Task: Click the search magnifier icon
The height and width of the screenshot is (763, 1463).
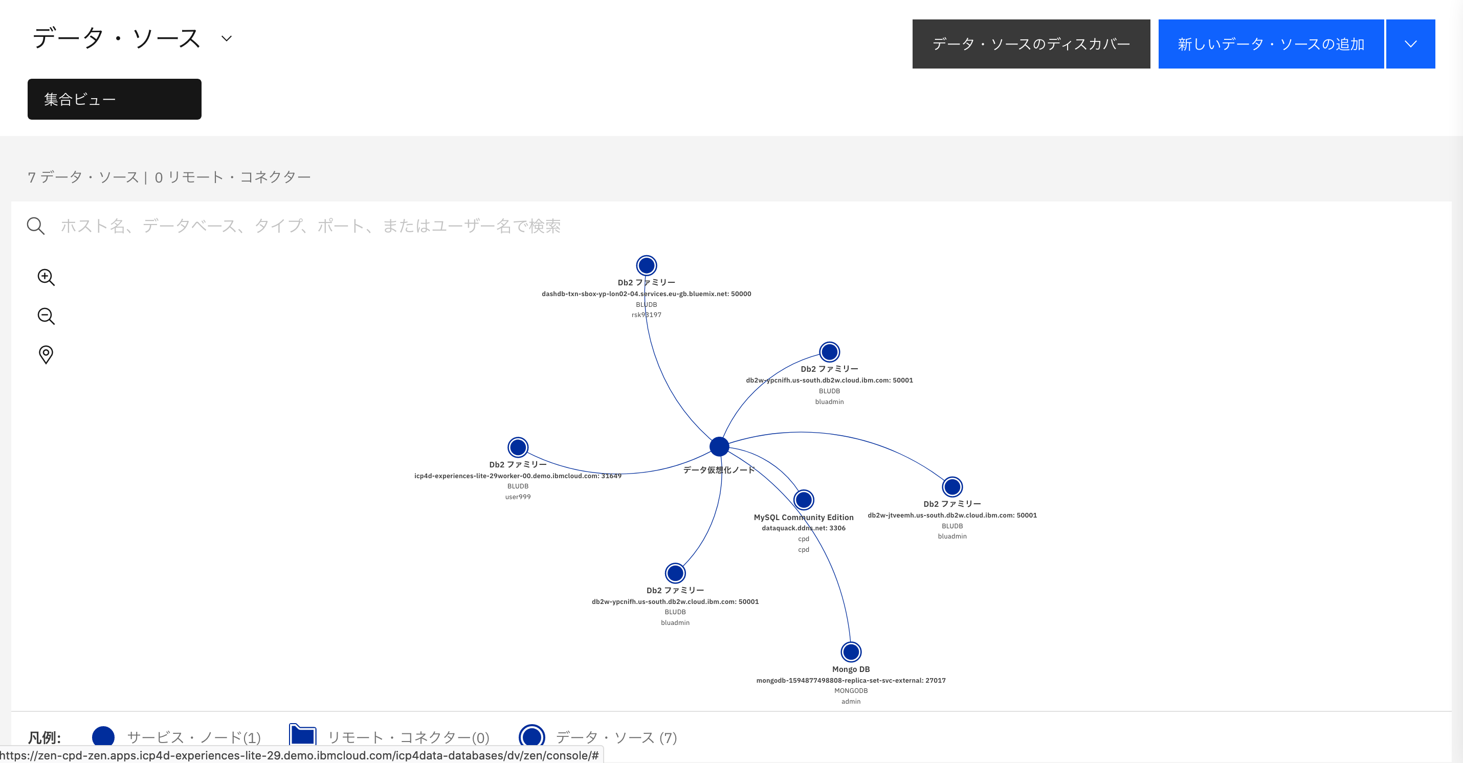Action: (x=35, y=226)
